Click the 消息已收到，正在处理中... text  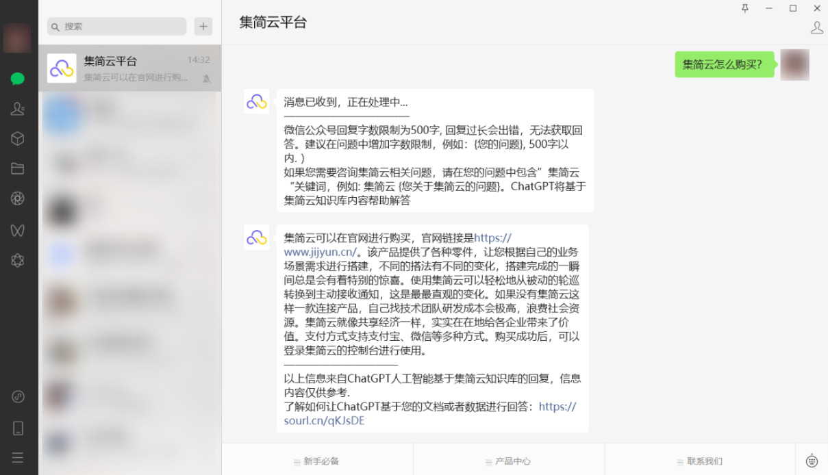346,103
